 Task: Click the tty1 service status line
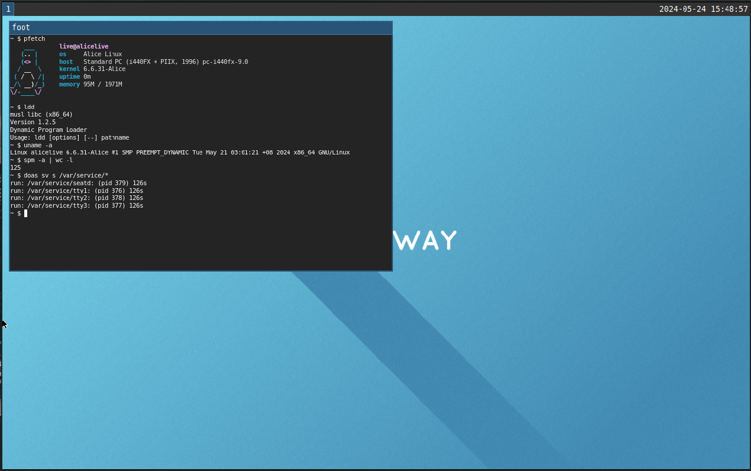click(76, 191)
